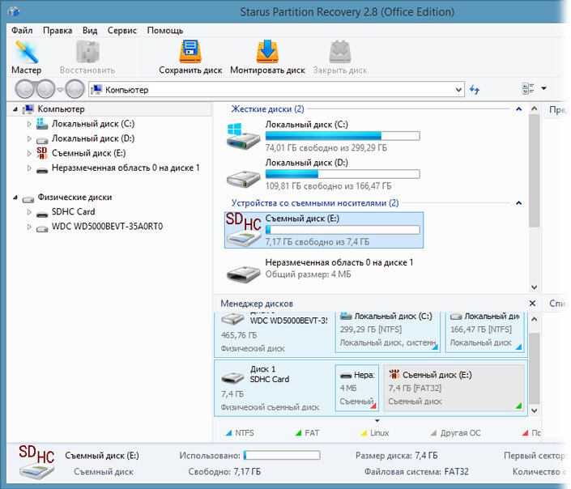Select Съемный диск (E:) in tree
571x489 pixels.
click(88, 153)
